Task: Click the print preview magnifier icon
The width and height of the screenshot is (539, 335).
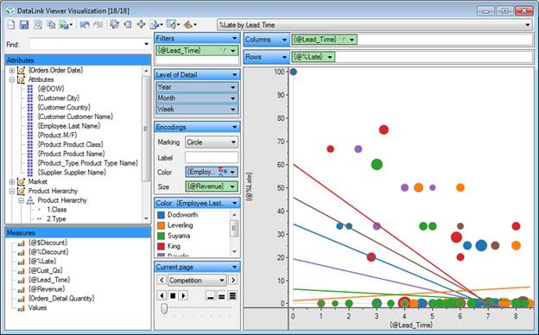Action: [38, 25]
